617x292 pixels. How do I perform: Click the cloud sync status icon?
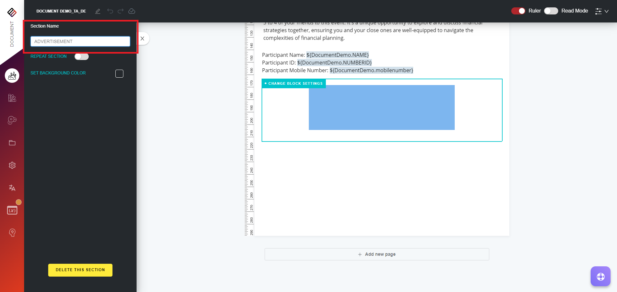132,11
